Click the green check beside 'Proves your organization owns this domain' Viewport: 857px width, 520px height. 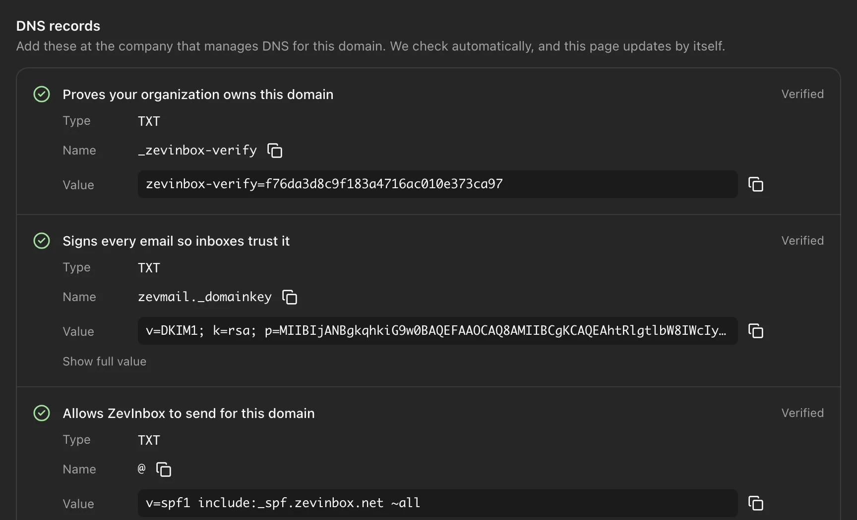click(42, 94)
